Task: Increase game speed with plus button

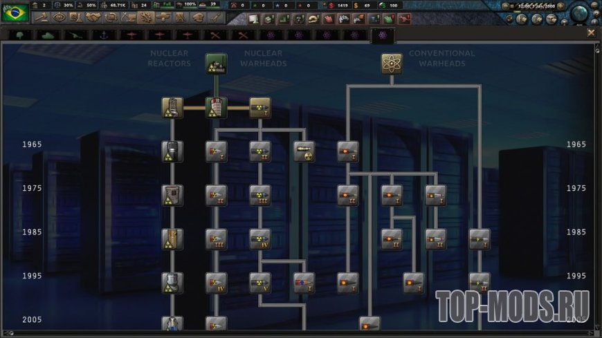Action: (x=561, y=6)
